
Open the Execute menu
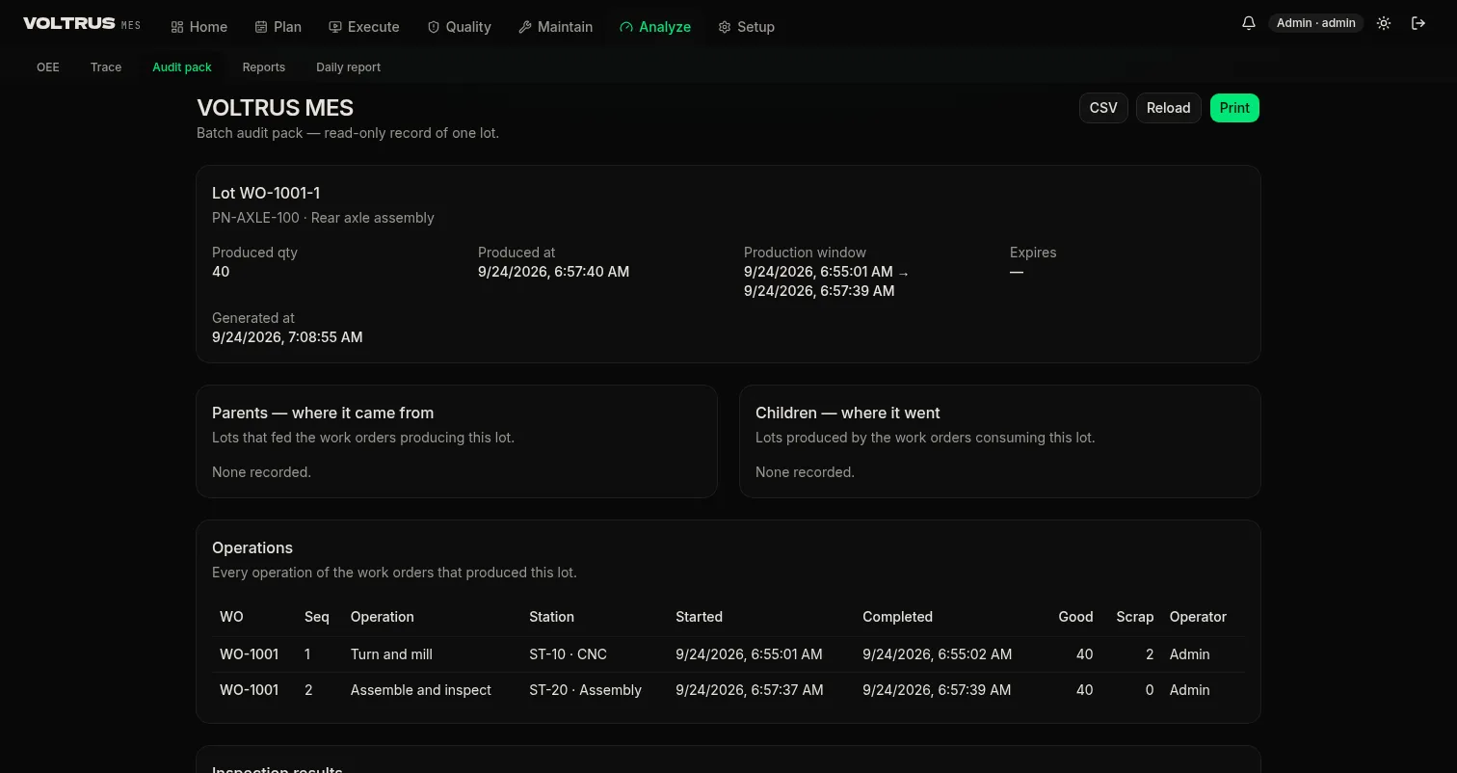(x=364, y=27)
